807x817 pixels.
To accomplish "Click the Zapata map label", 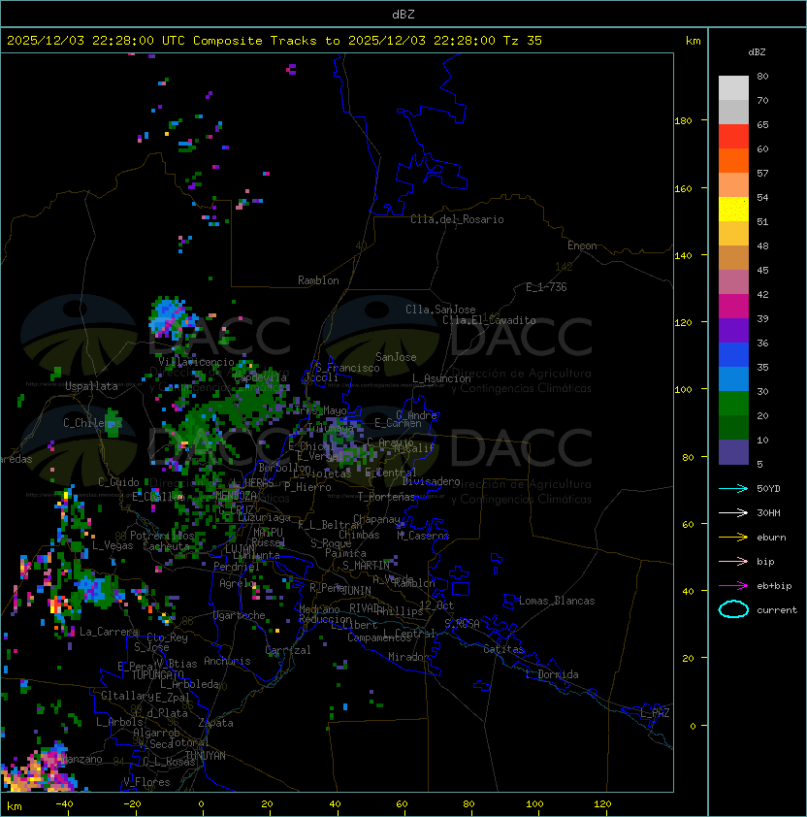I will (215, 723).
